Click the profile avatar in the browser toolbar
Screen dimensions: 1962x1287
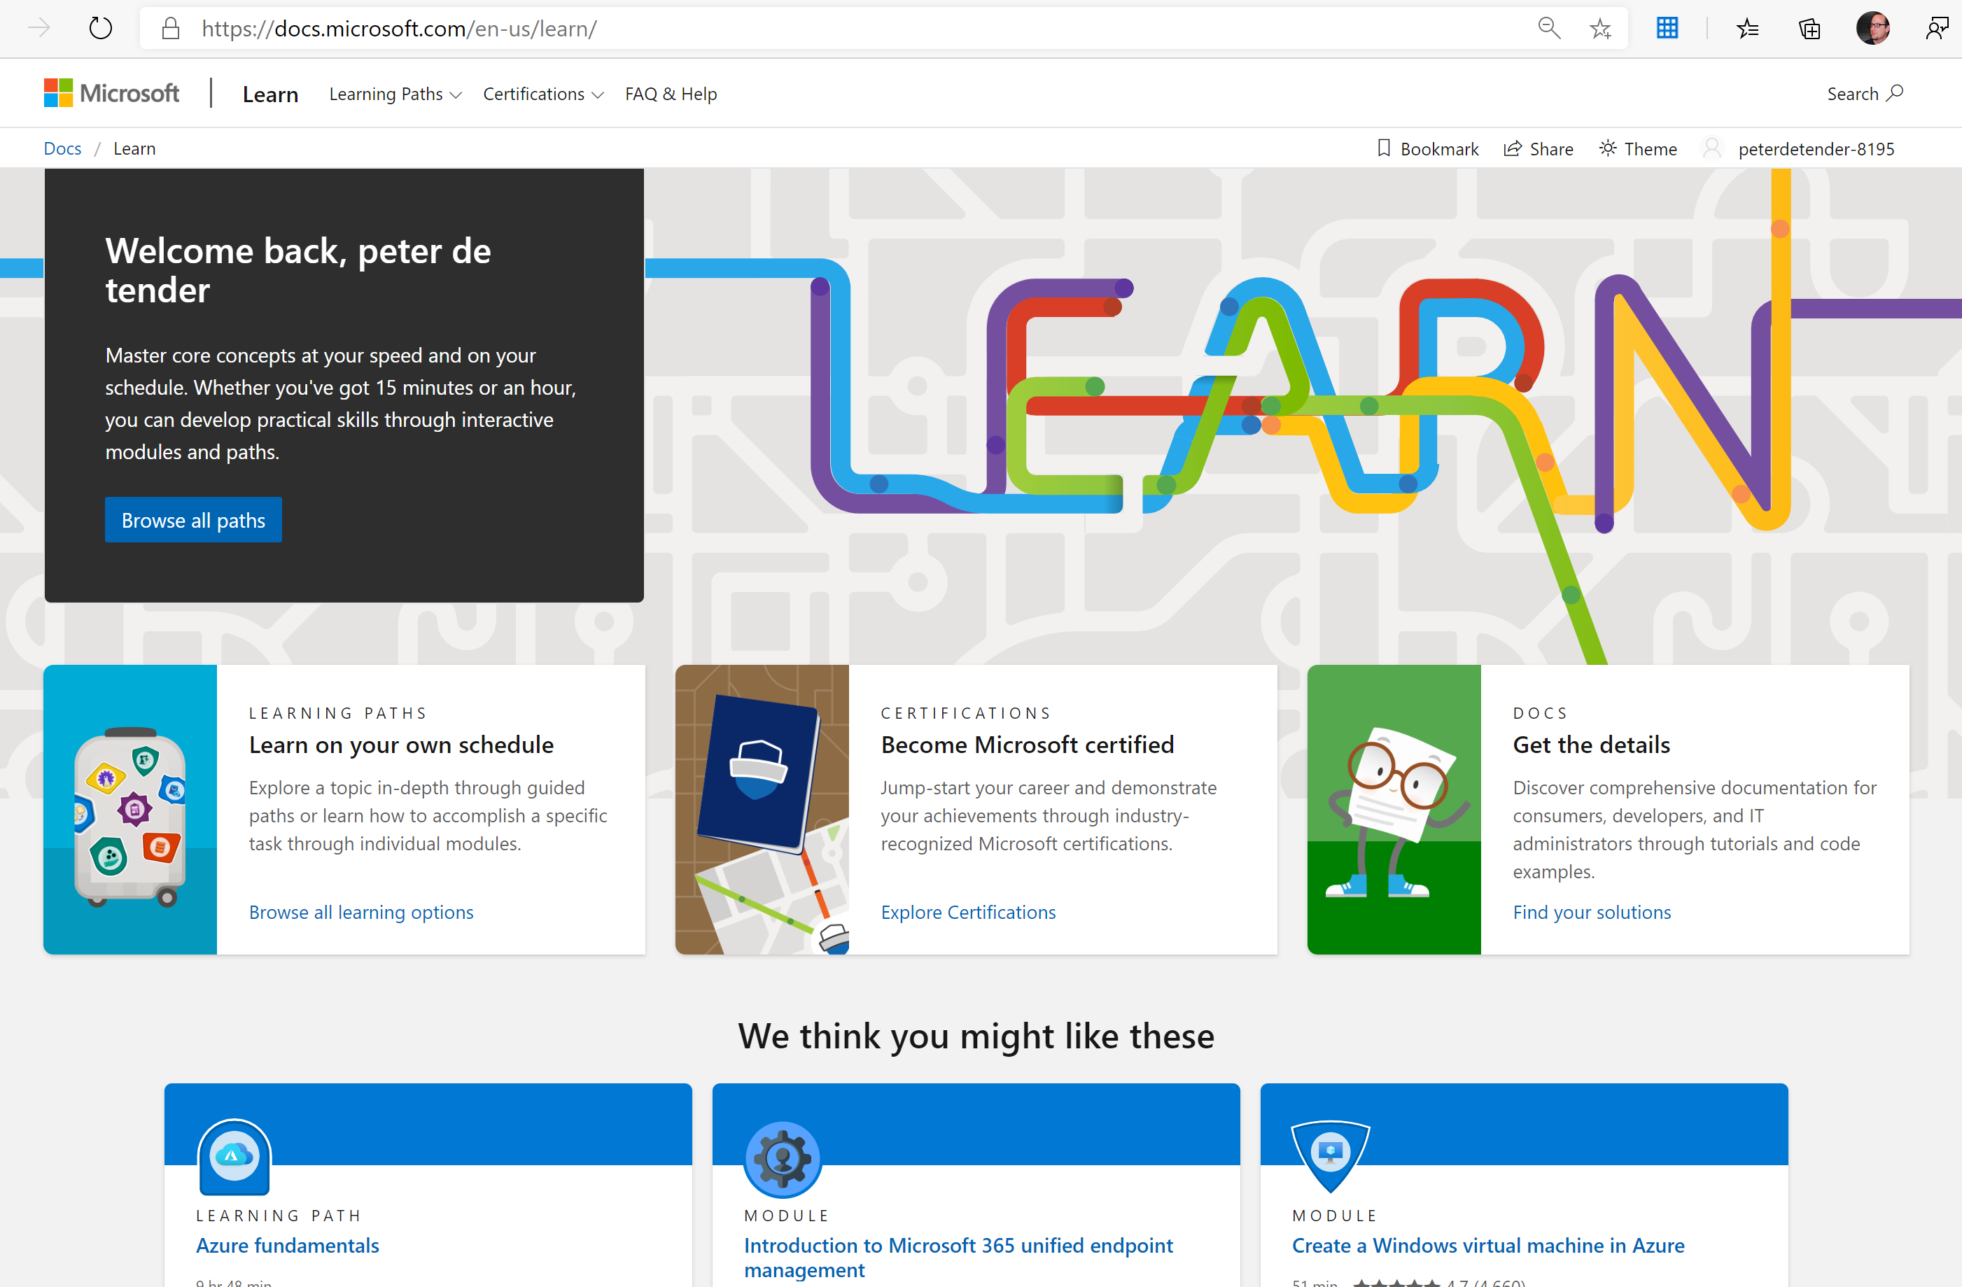(1873, 27)
